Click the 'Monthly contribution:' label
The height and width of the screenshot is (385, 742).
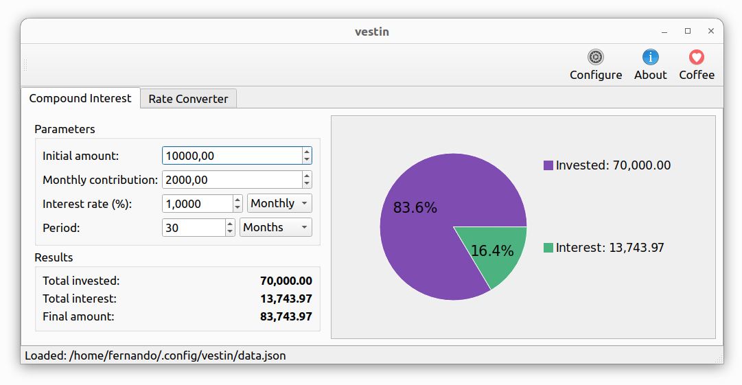click(x=100, y=180)
